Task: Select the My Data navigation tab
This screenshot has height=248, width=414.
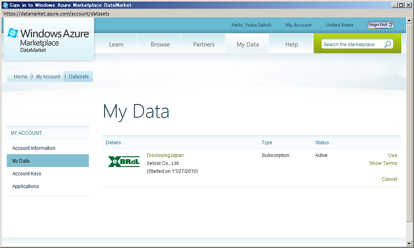Action: pos(248,45)
